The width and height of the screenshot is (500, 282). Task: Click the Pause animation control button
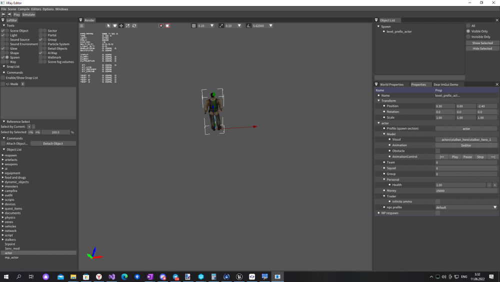point(467,157)
